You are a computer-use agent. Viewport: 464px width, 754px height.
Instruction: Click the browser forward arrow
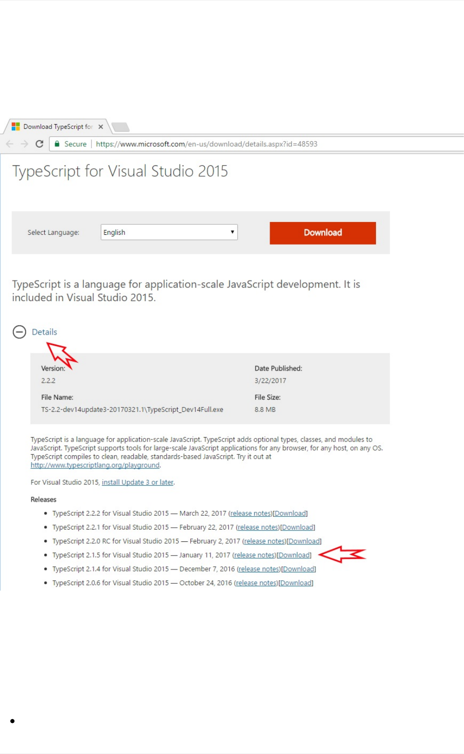25,144
